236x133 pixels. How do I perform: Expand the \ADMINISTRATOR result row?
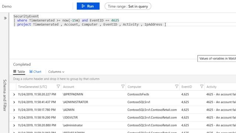(14, 102)
